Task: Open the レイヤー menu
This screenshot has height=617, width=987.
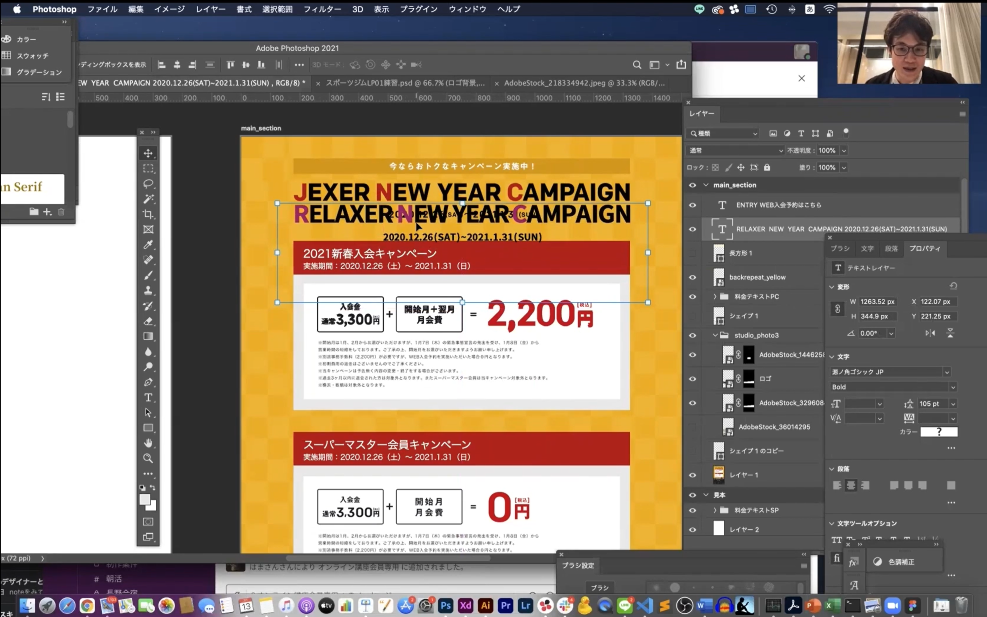Action: tap(210, 9)
